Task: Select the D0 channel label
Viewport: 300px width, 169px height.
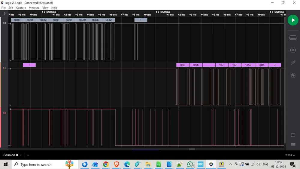Action: click(x=4, y=23)
